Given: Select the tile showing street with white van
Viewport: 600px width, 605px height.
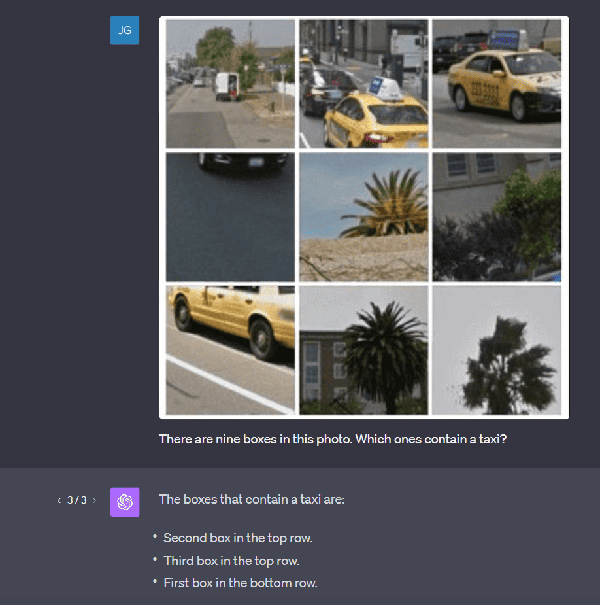Looking at the screenshot, I should 230,84.
